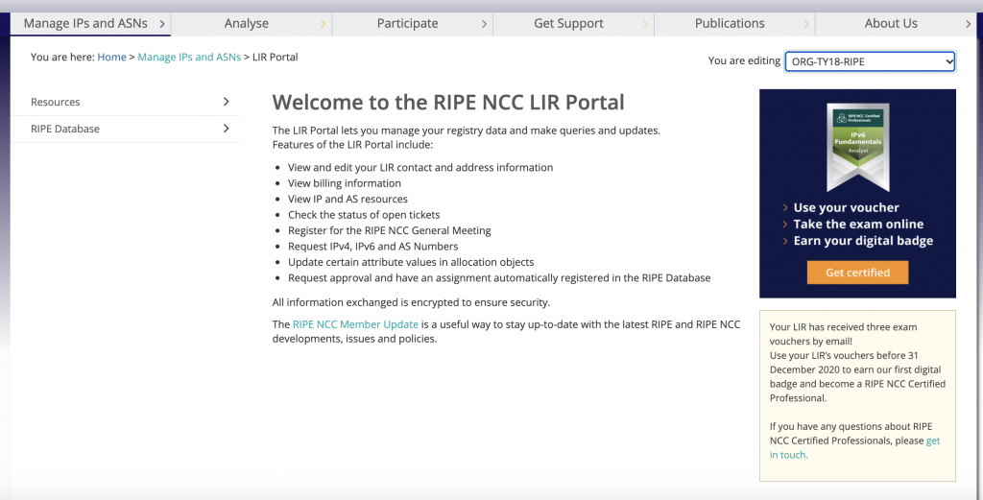The image size is (983, 500).
Task: Click the chevron next to Publications
Action: [x=806, y=24]
